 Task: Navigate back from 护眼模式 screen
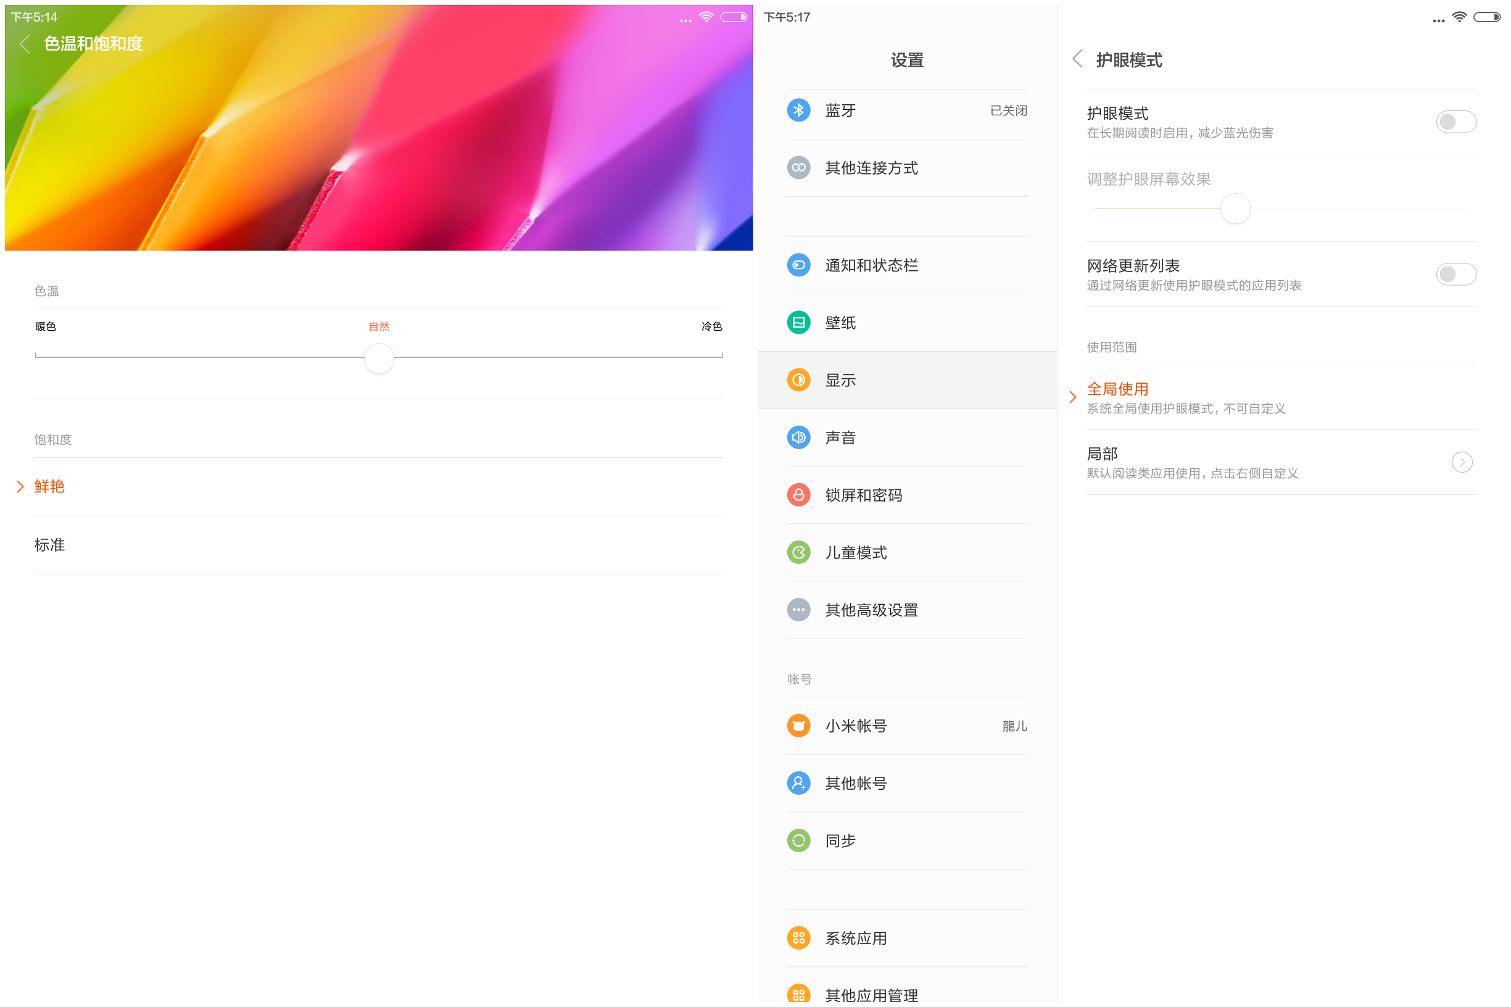pyautogui.click(x=1076, y=60)
